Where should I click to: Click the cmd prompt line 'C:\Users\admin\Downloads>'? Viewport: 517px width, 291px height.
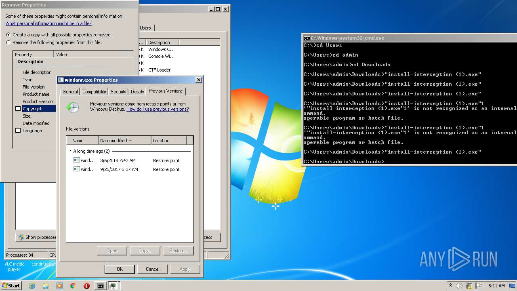click(x=344, y=162)
